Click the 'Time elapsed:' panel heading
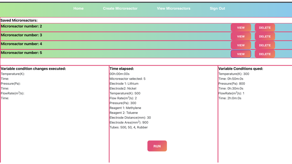This screenshot has width=292, height=164. (x=121, y=69)
